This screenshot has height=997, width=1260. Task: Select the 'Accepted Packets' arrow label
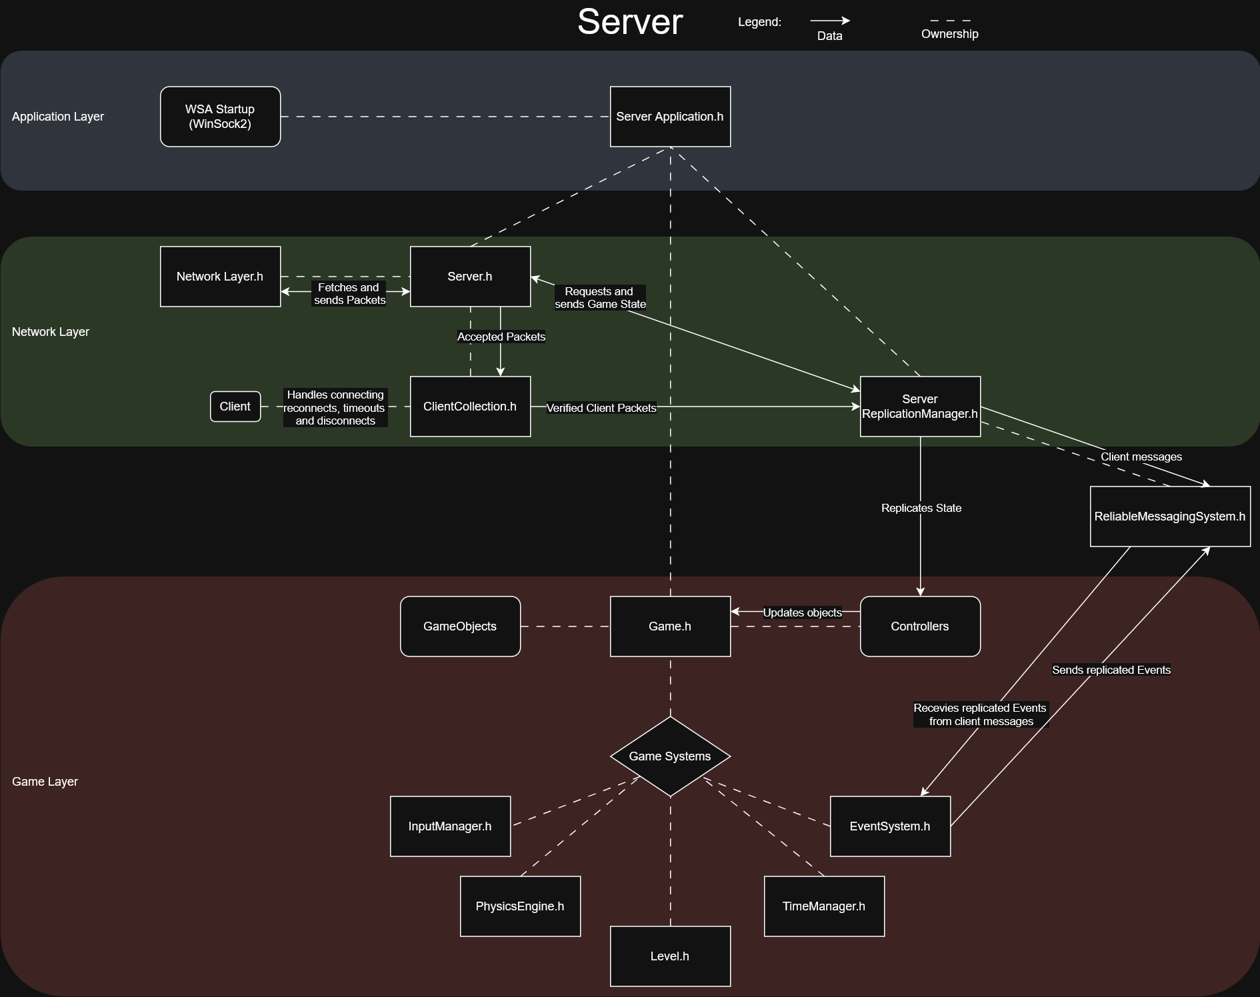[501, 337]
